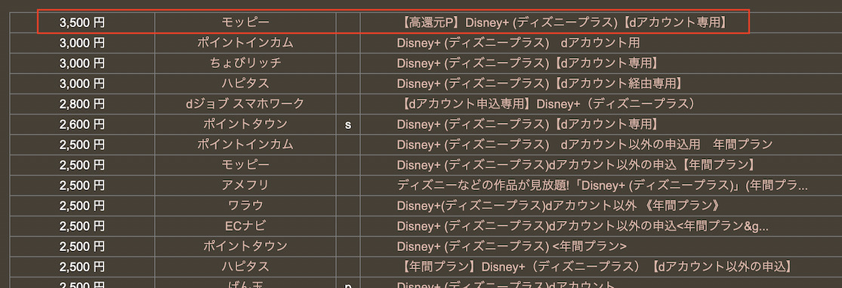Open the ちょびリッチ row Disney+ 【dアカウント専用】 offer
The height and width of the screenshot is (288, 842).
(x=528, y=63)
